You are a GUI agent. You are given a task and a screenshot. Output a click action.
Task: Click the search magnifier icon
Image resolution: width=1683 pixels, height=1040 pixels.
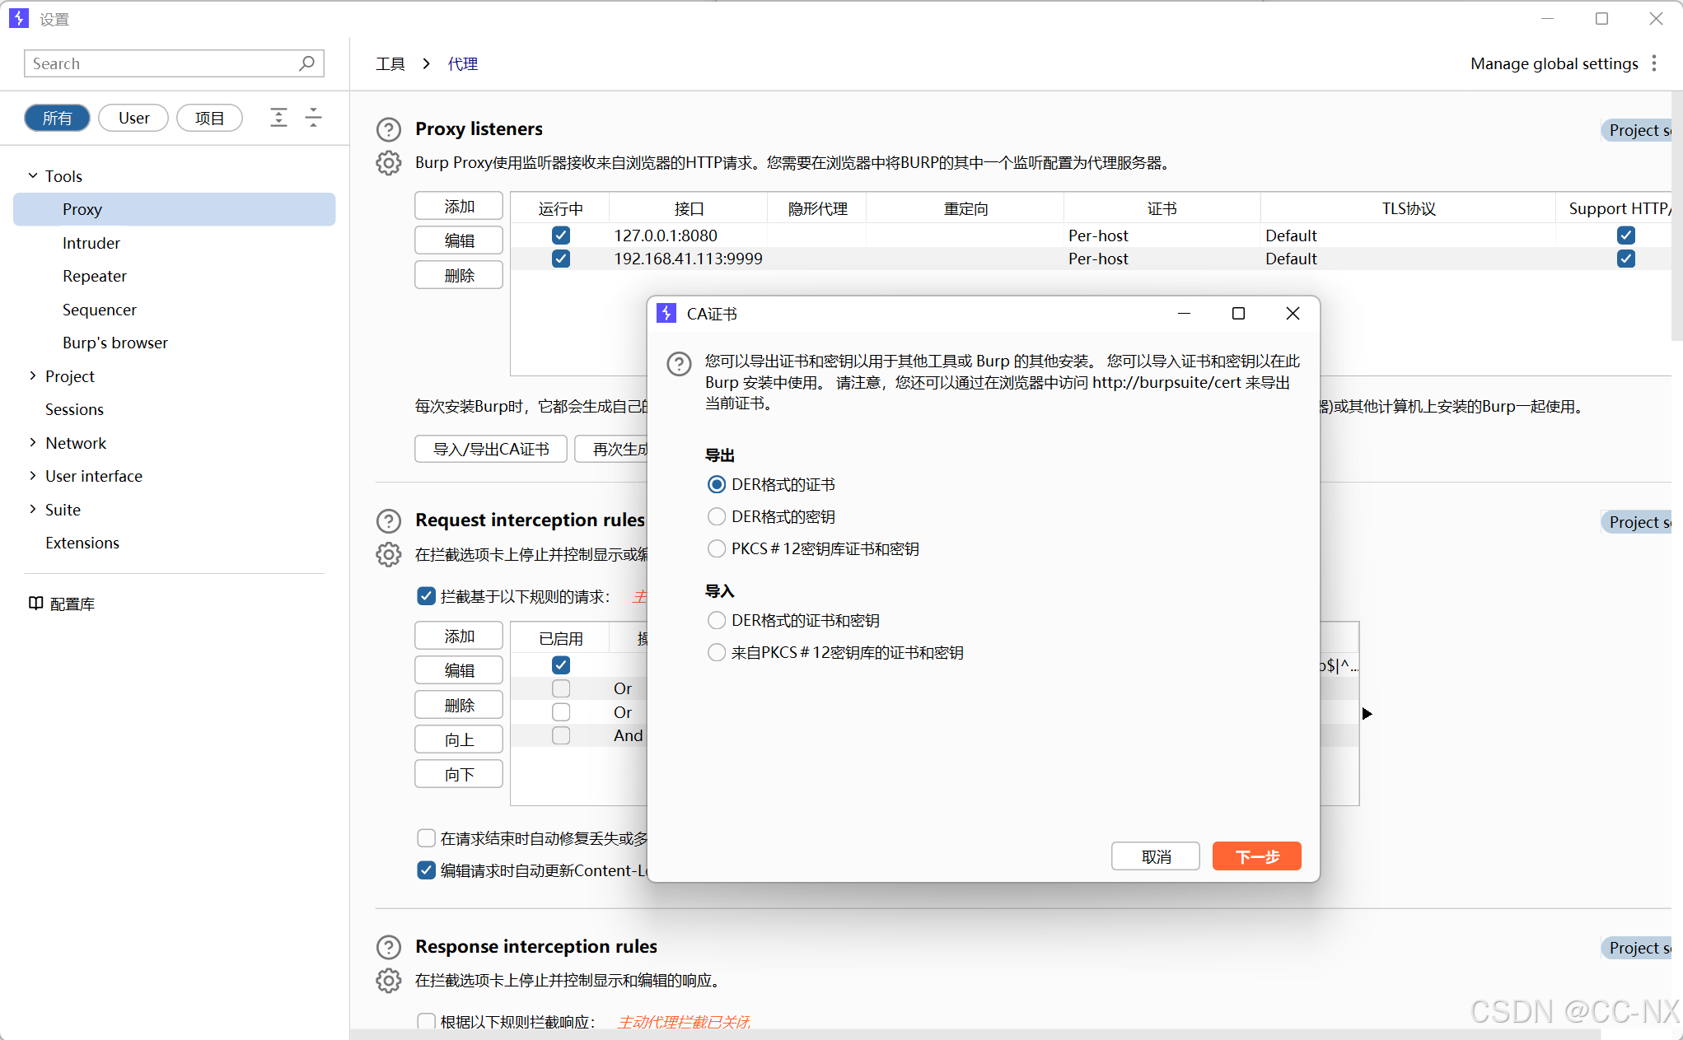pos(306,63)
